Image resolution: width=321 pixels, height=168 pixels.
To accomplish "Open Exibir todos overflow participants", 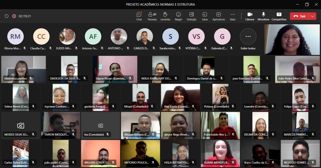I will [248, 36].
